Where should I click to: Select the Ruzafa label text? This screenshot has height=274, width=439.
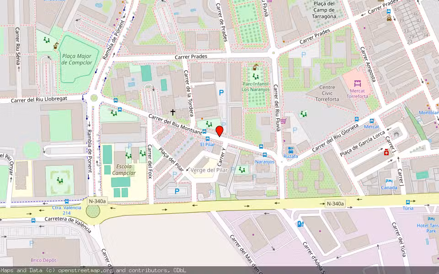pos(291,156)
